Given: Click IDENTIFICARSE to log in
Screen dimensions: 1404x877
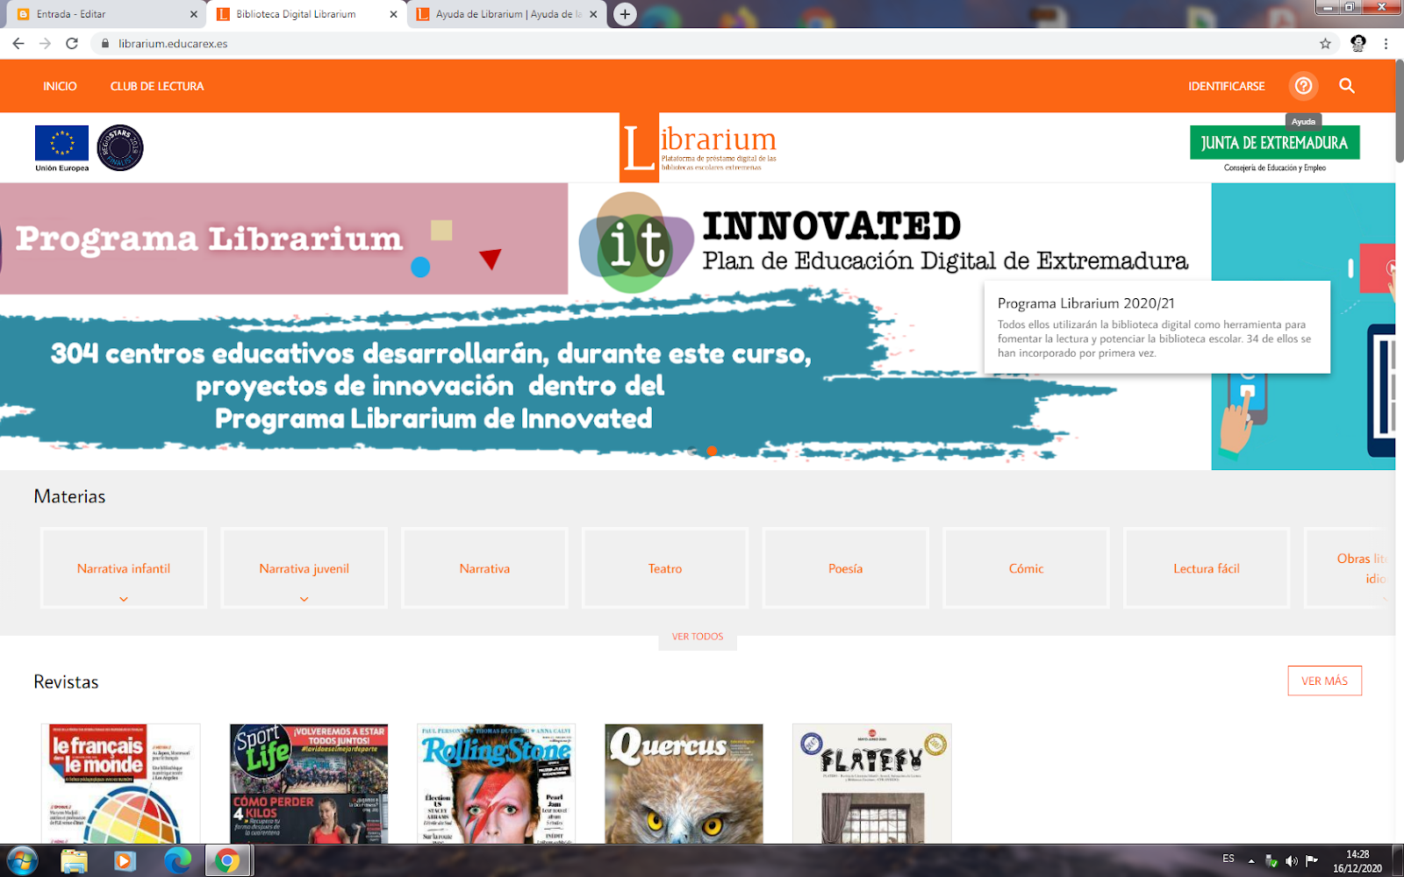Looking at the screenshot, I should pyautogui.click(x=1227, y=86).
